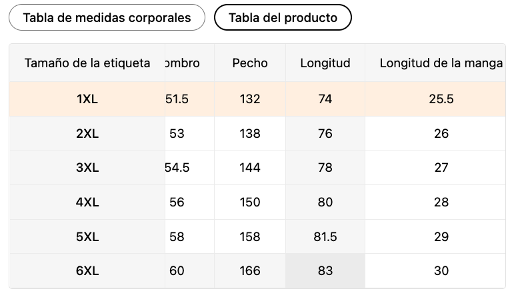Click the 132 chest value for 1XL

tap(250, 99)
